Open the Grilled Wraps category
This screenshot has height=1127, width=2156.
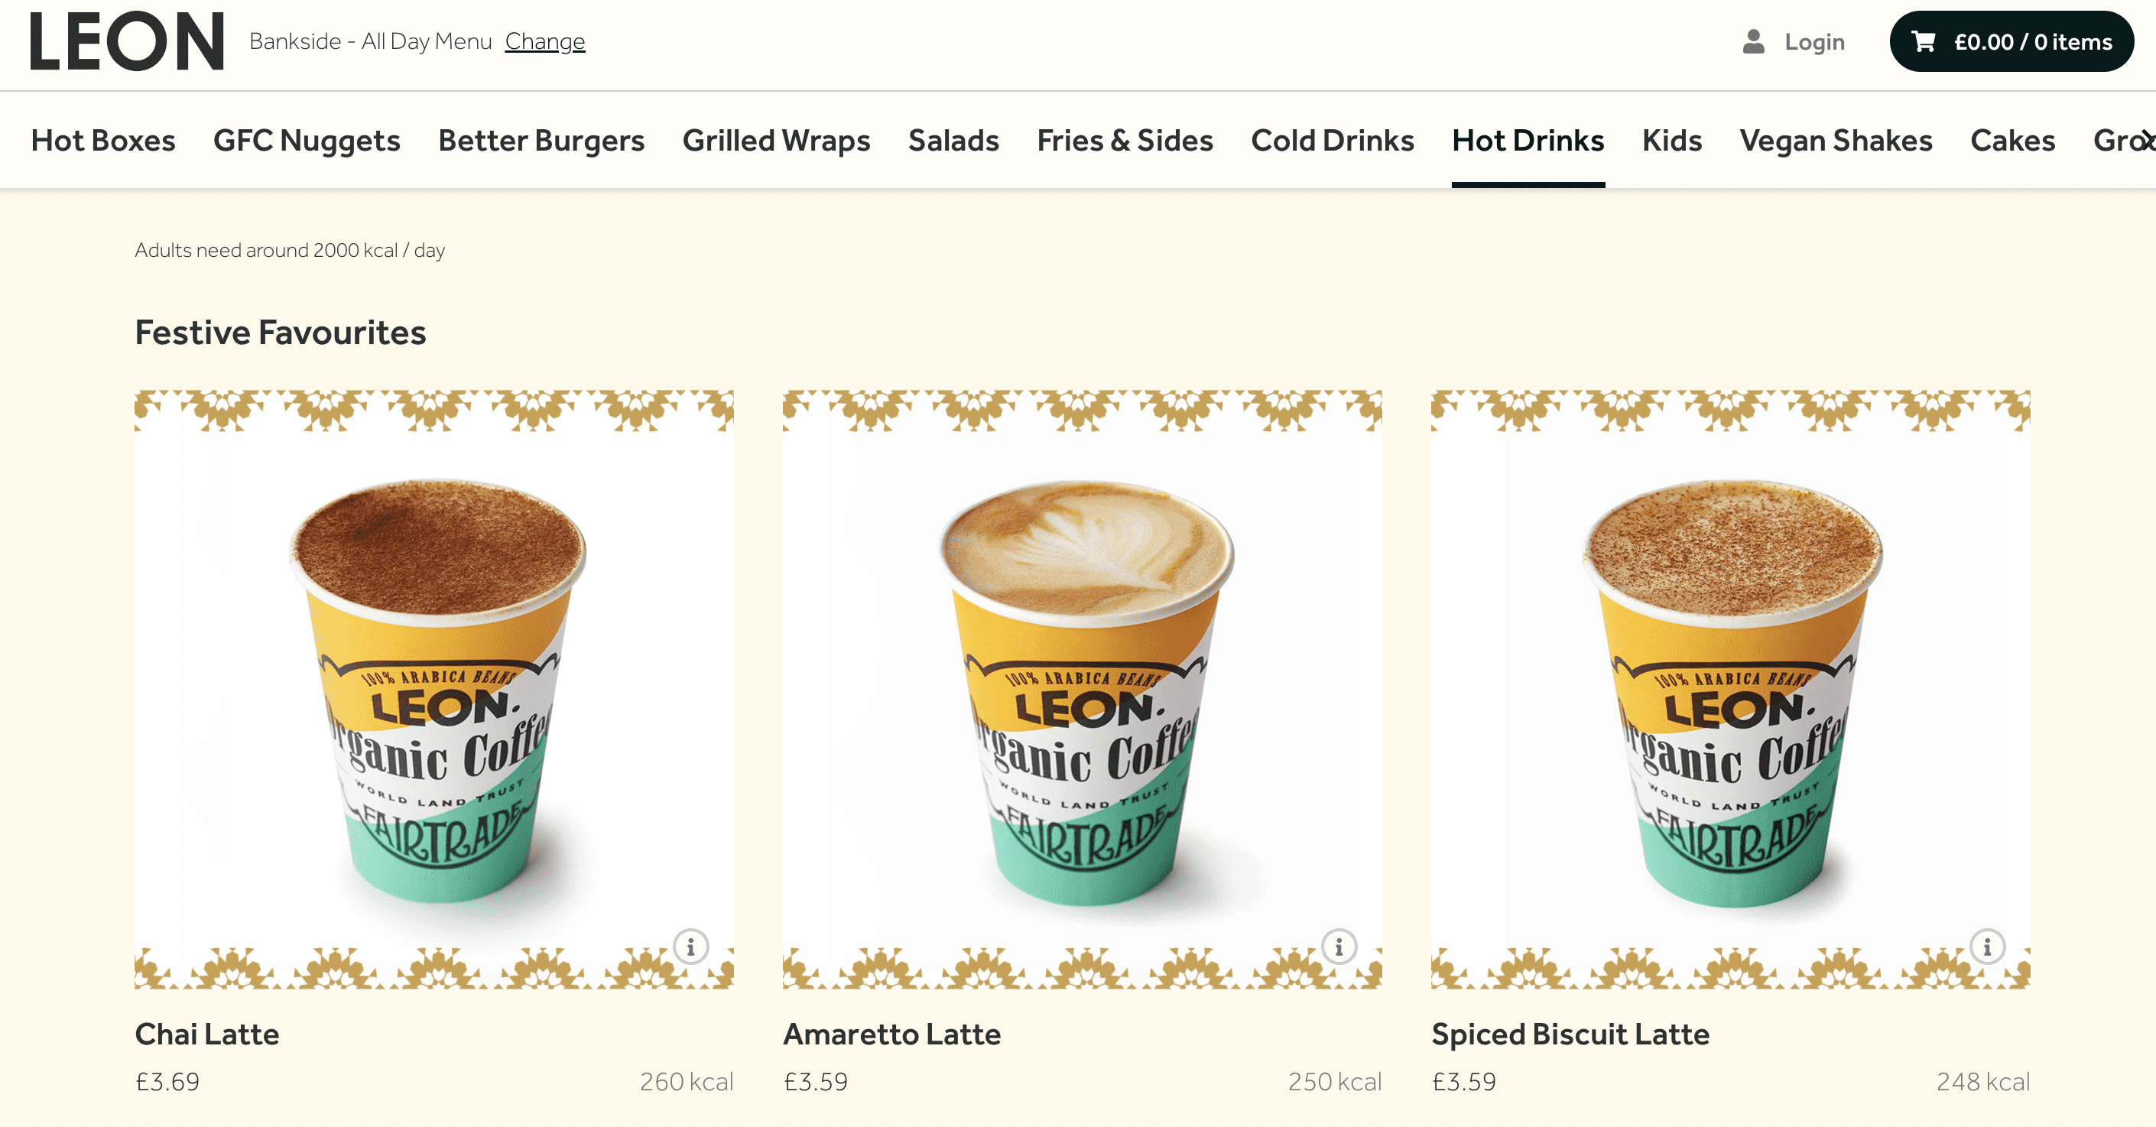pyautogui.click(x=776, y=141)
